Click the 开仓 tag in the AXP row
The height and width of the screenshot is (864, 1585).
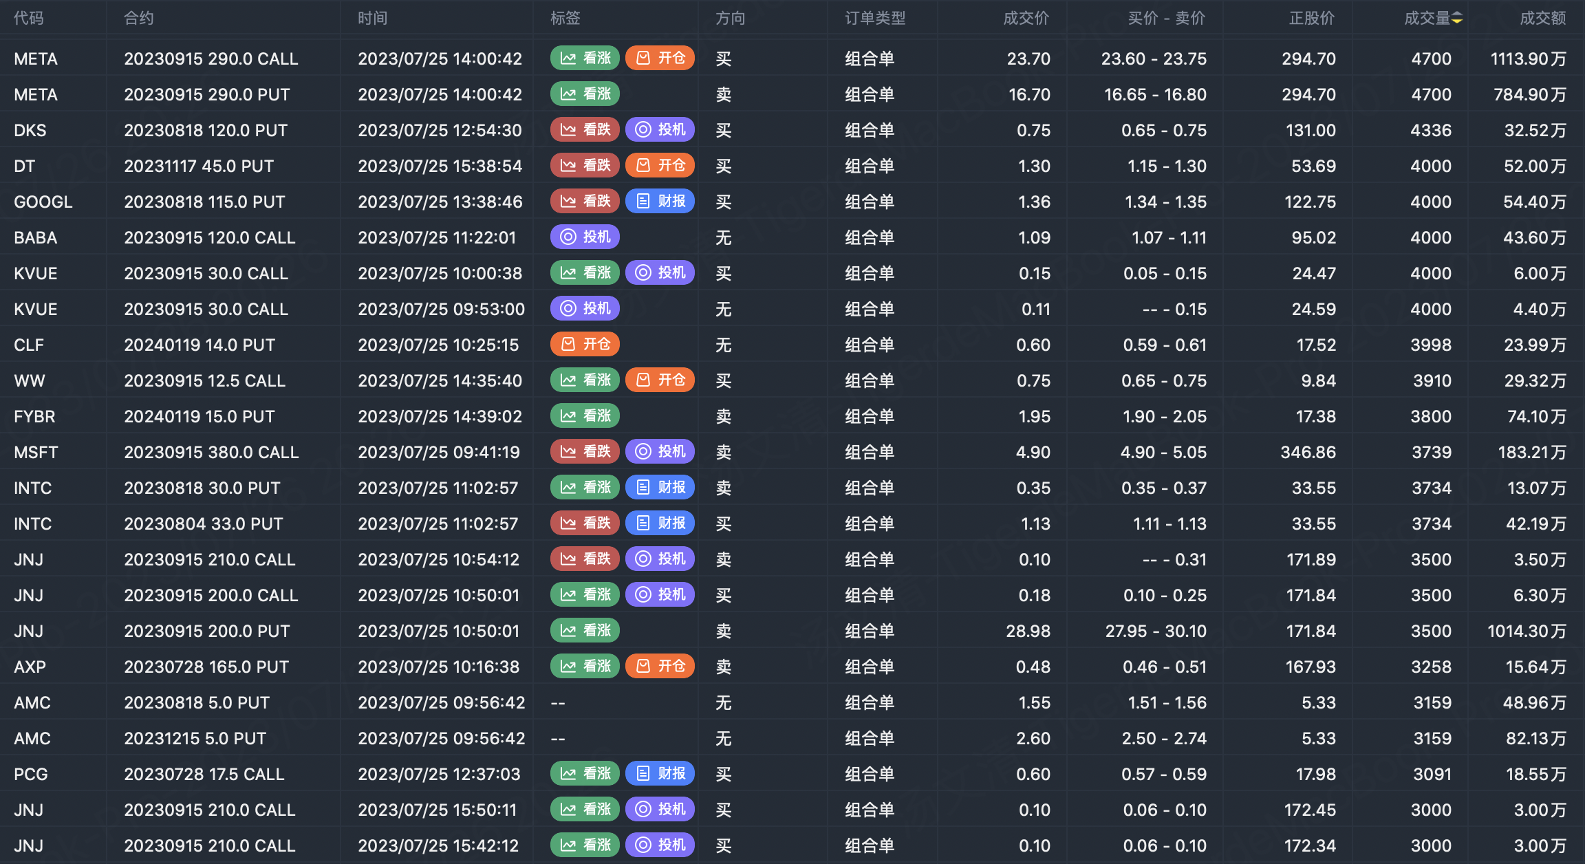point(660,667)
